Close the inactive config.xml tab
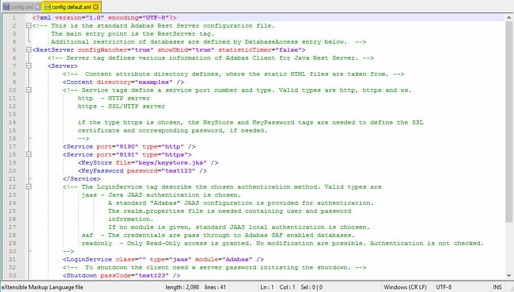Screen dimensions: 514x292 pyautogui.click(x=37, y=7)
